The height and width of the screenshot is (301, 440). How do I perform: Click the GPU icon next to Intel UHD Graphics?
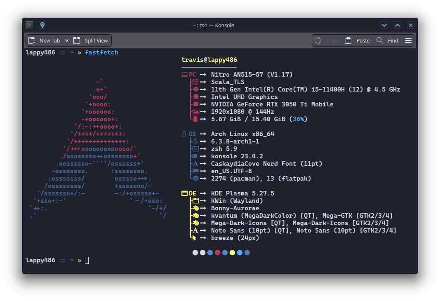click(195, 97)
